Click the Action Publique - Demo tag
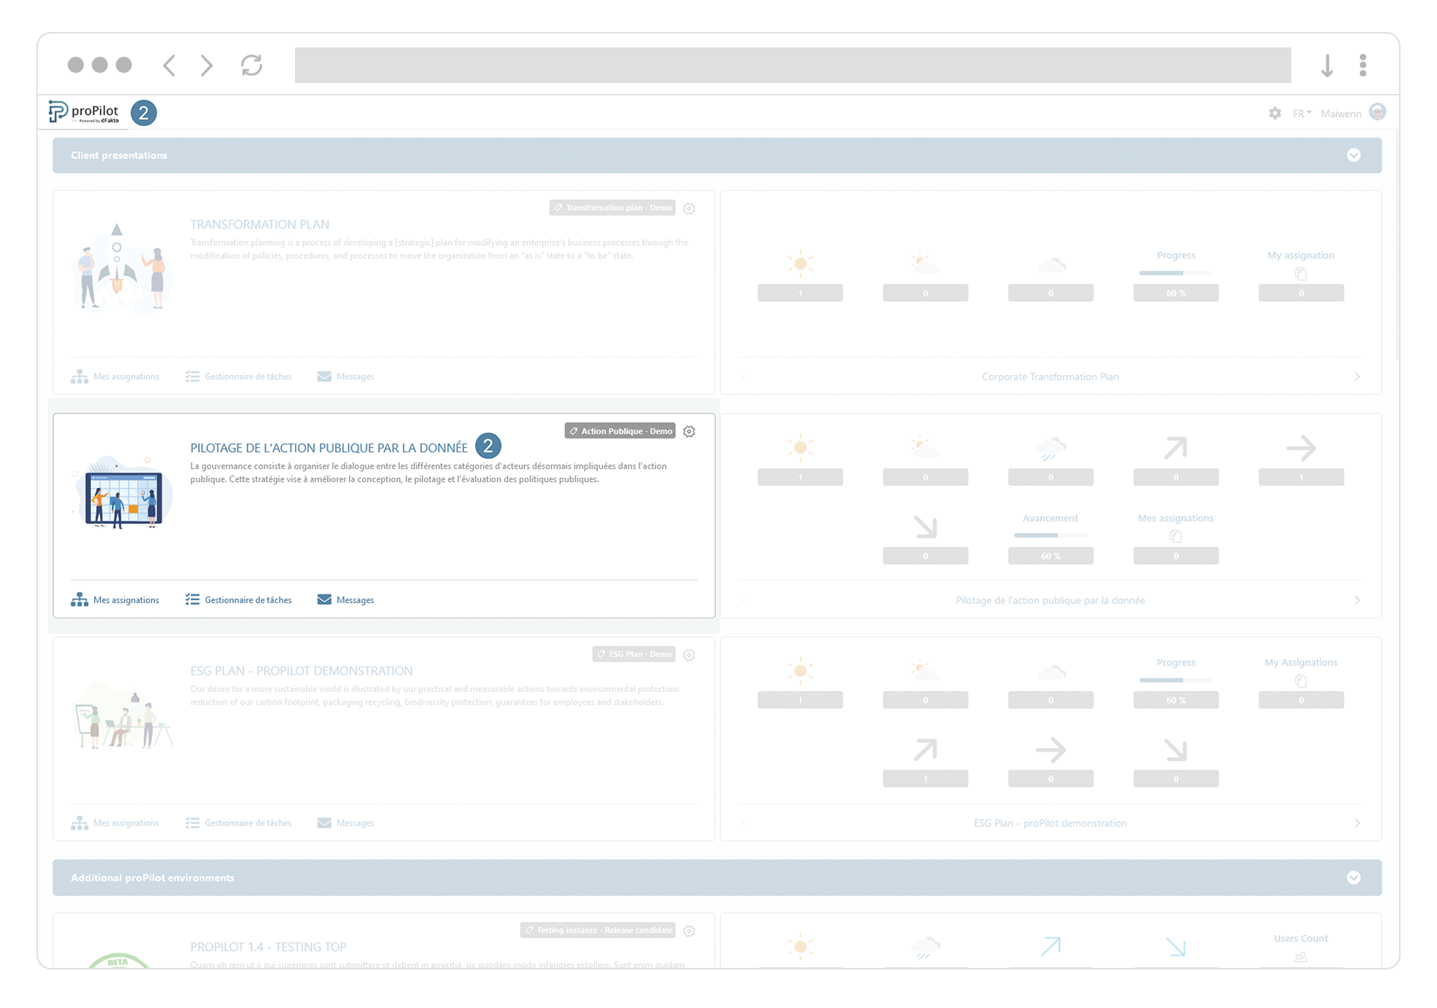 click(x=620, y=431)
